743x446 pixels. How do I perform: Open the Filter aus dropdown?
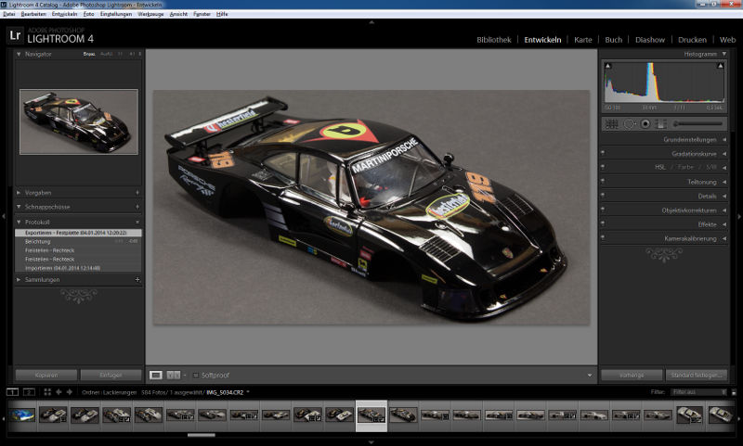pyautogui.click(x=698, y=392)
